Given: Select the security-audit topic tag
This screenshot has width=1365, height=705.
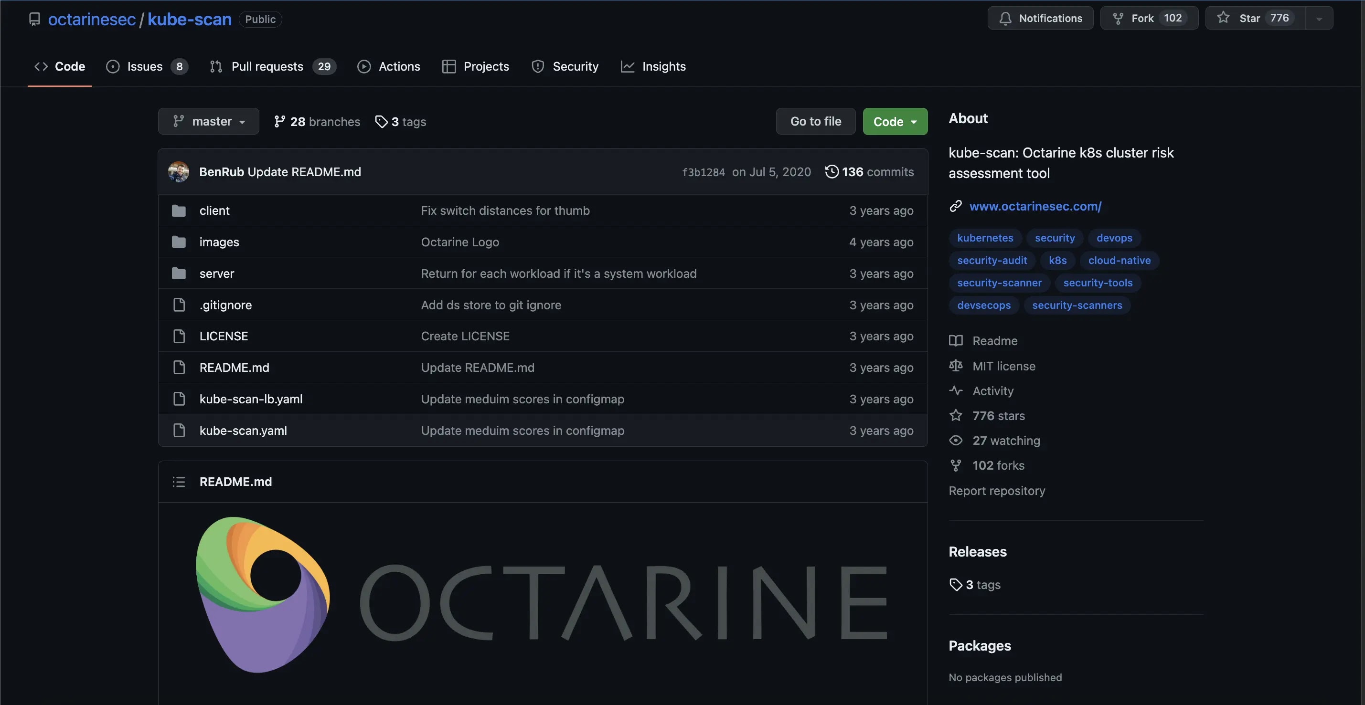Looking at the screenshot, I should 992,260.
